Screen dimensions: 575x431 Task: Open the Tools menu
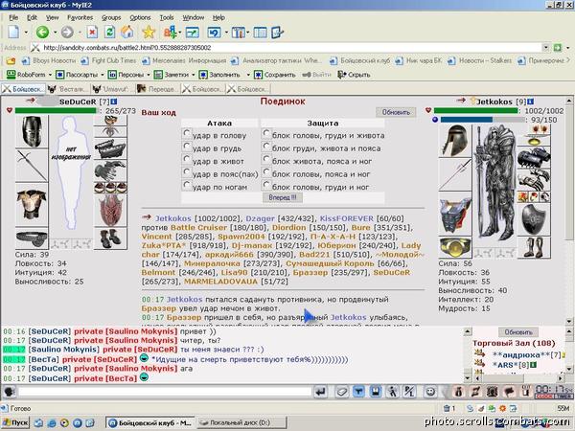coord(167,17)
